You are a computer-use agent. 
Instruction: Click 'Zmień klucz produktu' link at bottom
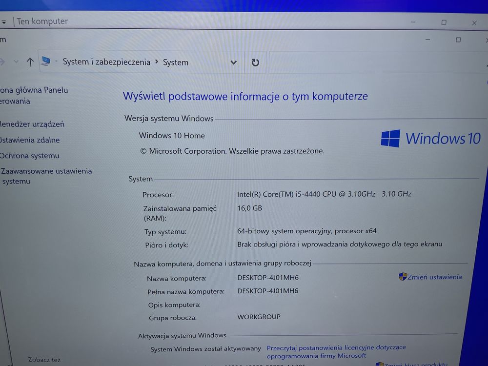[415, 364]
